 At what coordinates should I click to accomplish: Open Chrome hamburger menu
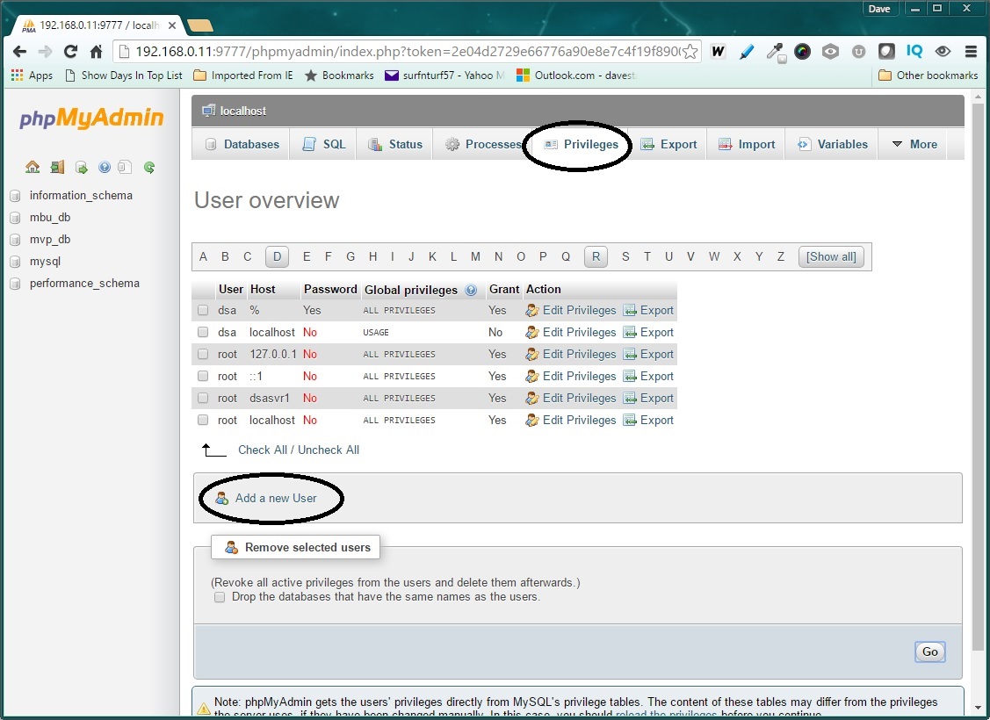971,52
